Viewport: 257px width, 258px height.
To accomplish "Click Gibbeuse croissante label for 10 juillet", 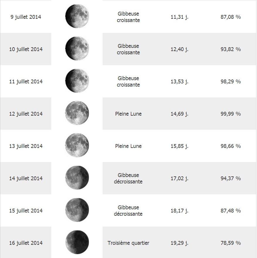I will click(128, 49).
